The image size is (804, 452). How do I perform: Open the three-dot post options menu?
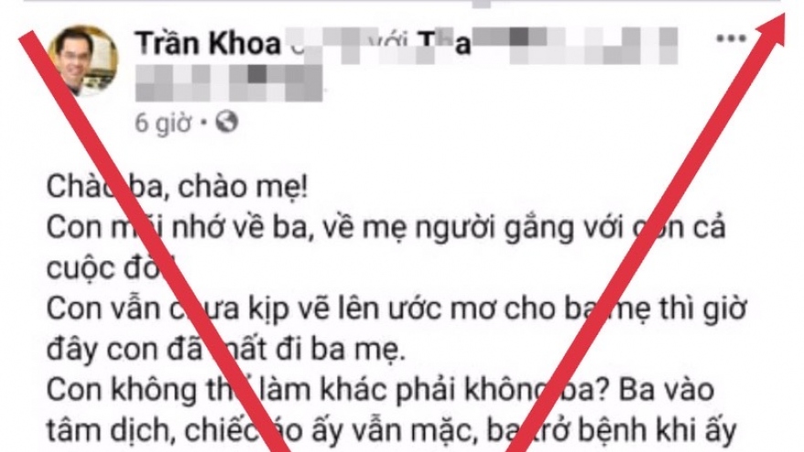coord(731,38)
